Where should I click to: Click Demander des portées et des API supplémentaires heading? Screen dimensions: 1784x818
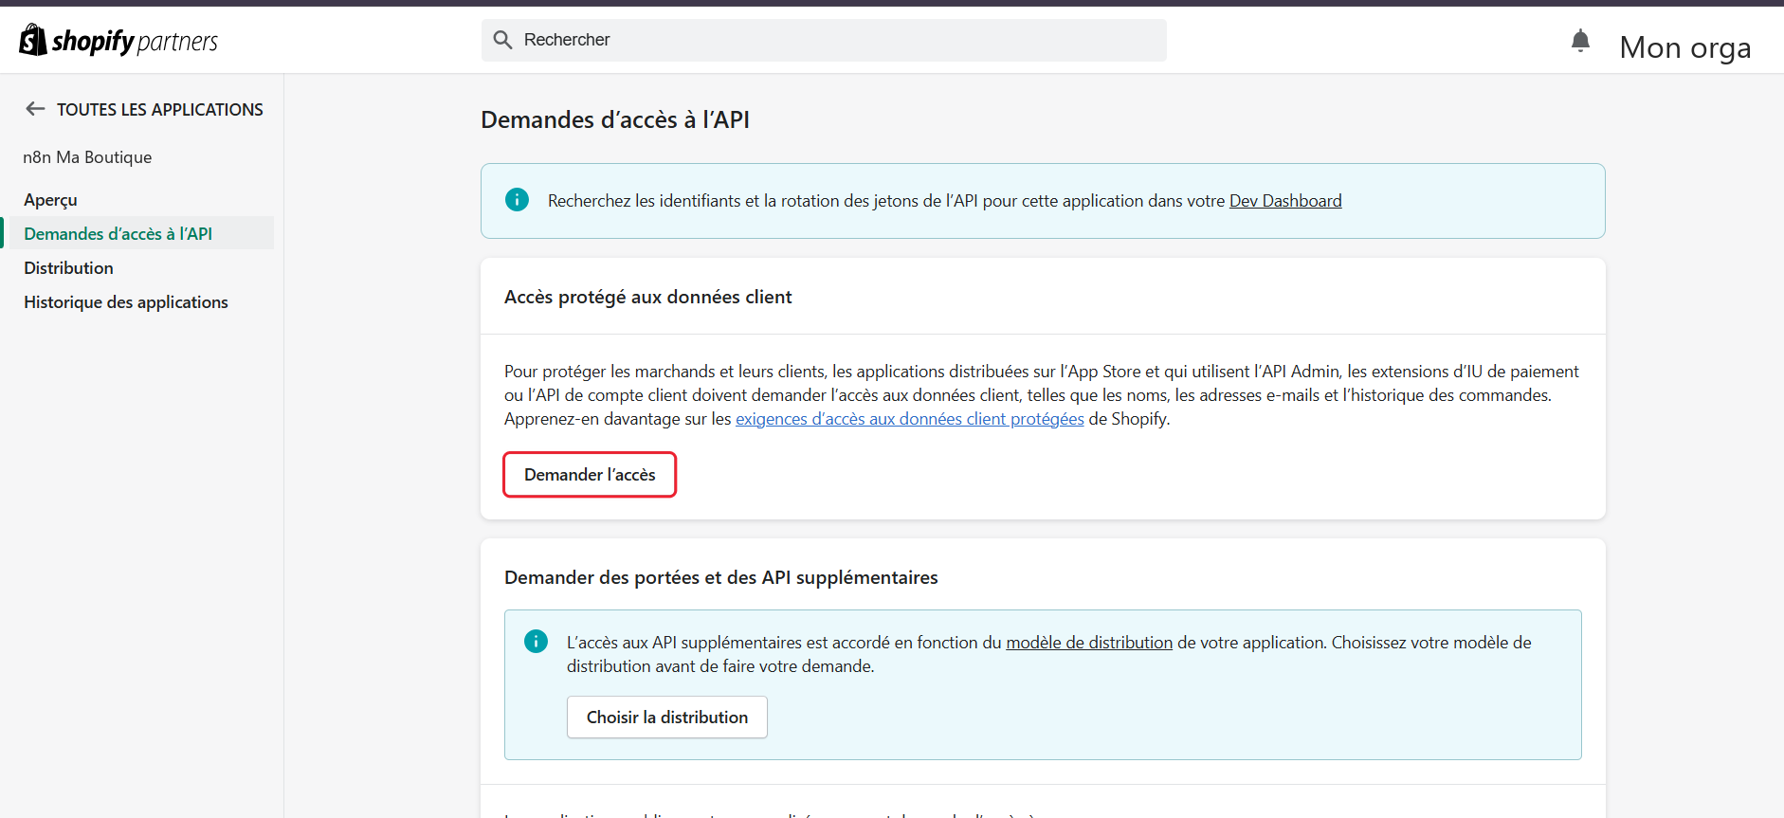(x=721, y=577)
